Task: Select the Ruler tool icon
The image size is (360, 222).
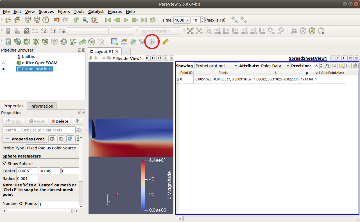Action: [x=166, y=42]
